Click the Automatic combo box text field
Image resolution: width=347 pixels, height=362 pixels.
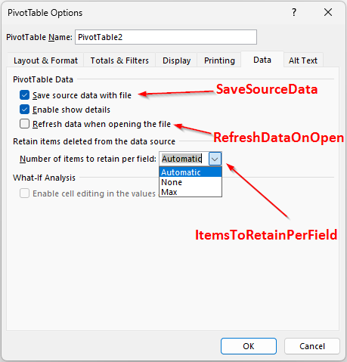184,159
